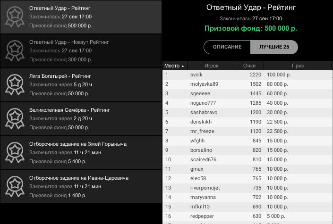Select the Отборочное задание на Змей Горыныча title
The image size is (333, 224).
78,144
